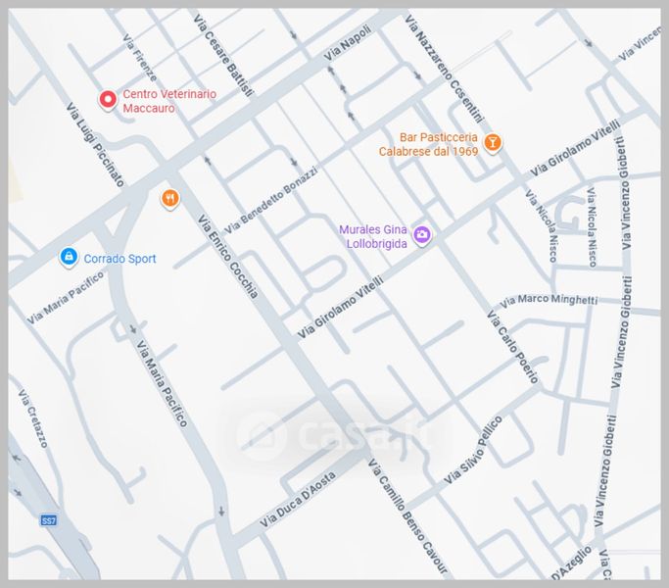
Task: Click the Via Silvio Pellico street label
Action: coord(474,450)
